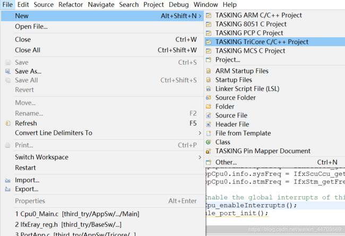Viewport: 345px width, 236px height.
Task: Select Restart in the File menu
Action: tap(103, 167)
